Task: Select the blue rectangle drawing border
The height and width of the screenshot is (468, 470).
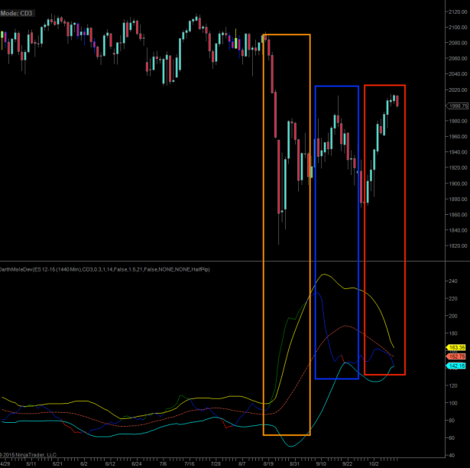Action: coord(316,229)
